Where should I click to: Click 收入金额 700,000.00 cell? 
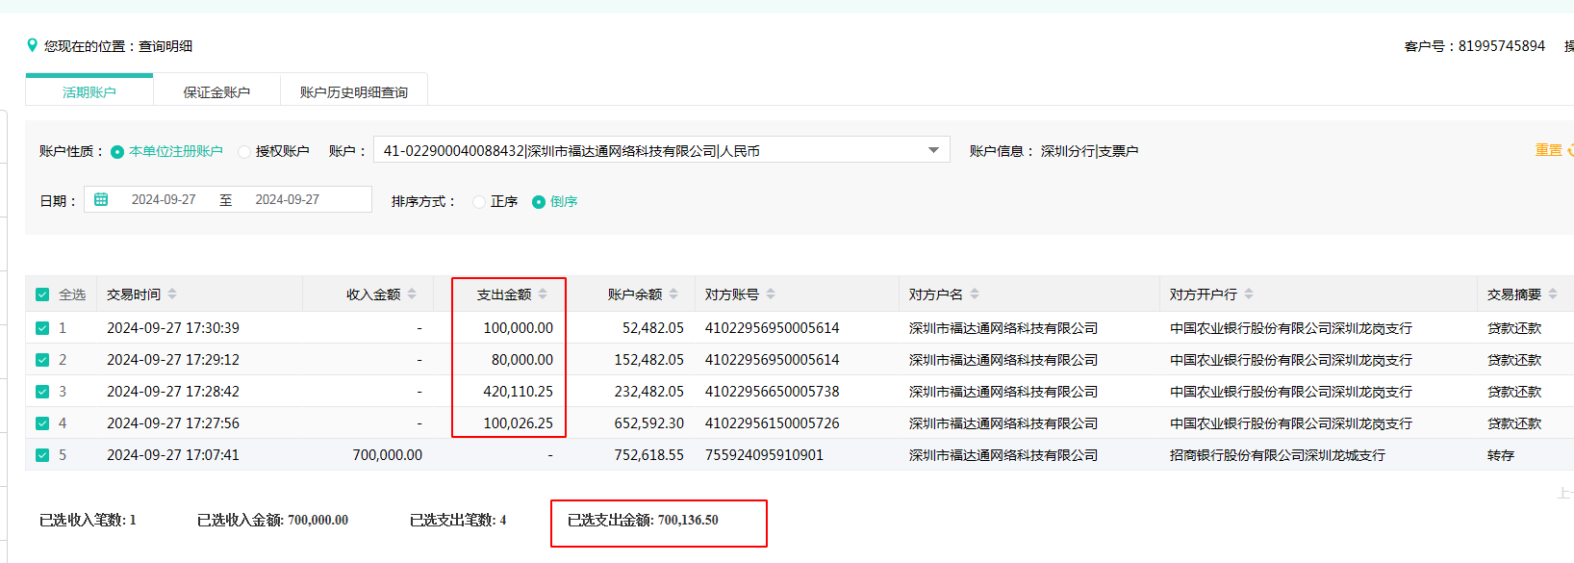(388, 455)
